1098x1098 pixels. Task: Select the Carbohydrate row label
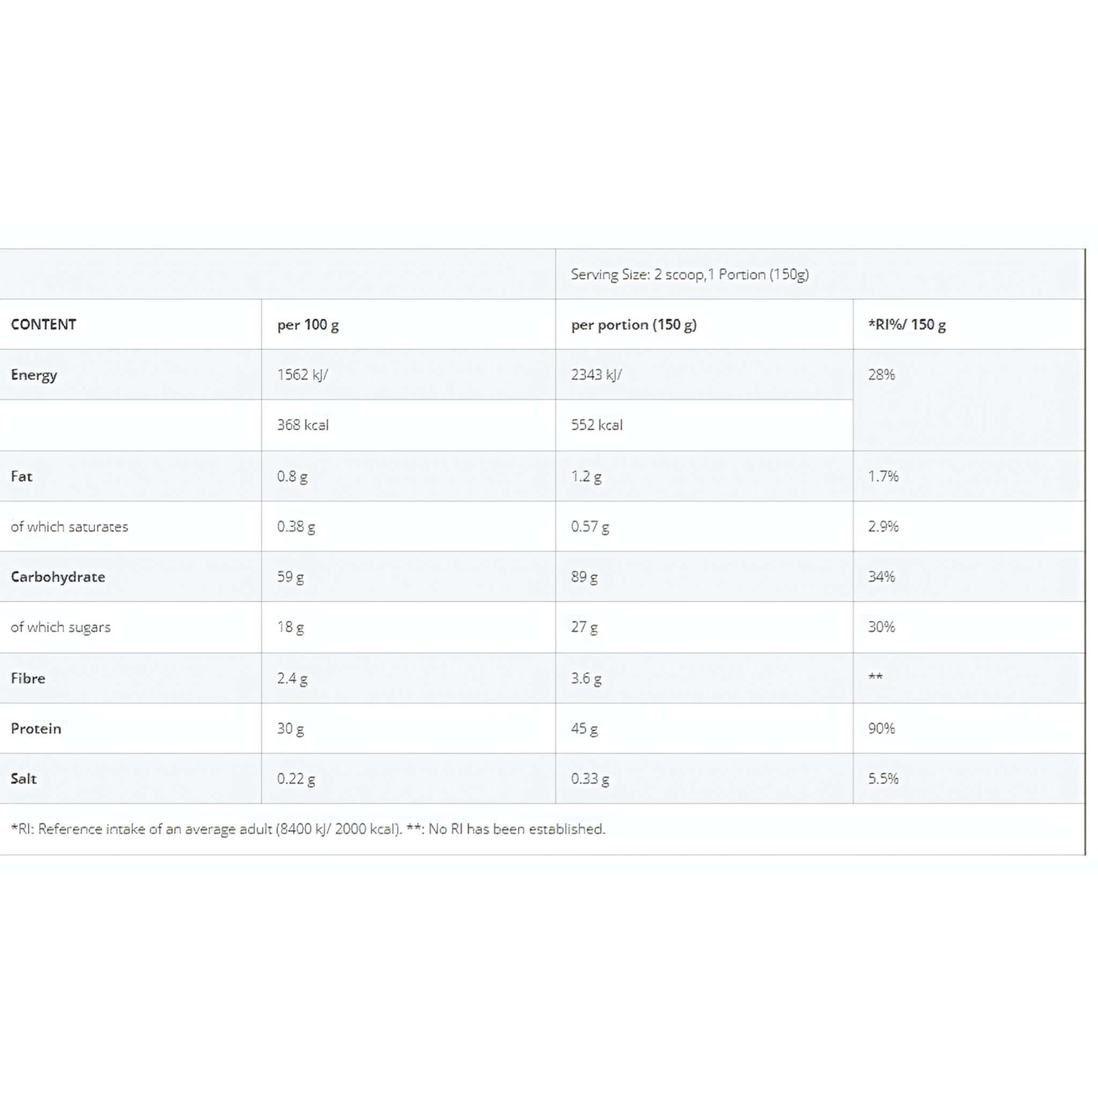(58, 577)
